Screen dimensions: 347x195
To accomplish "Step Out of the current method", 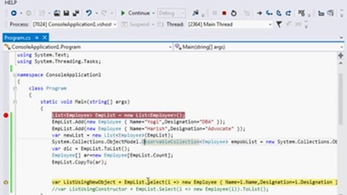I will click(x=288, y=13).
